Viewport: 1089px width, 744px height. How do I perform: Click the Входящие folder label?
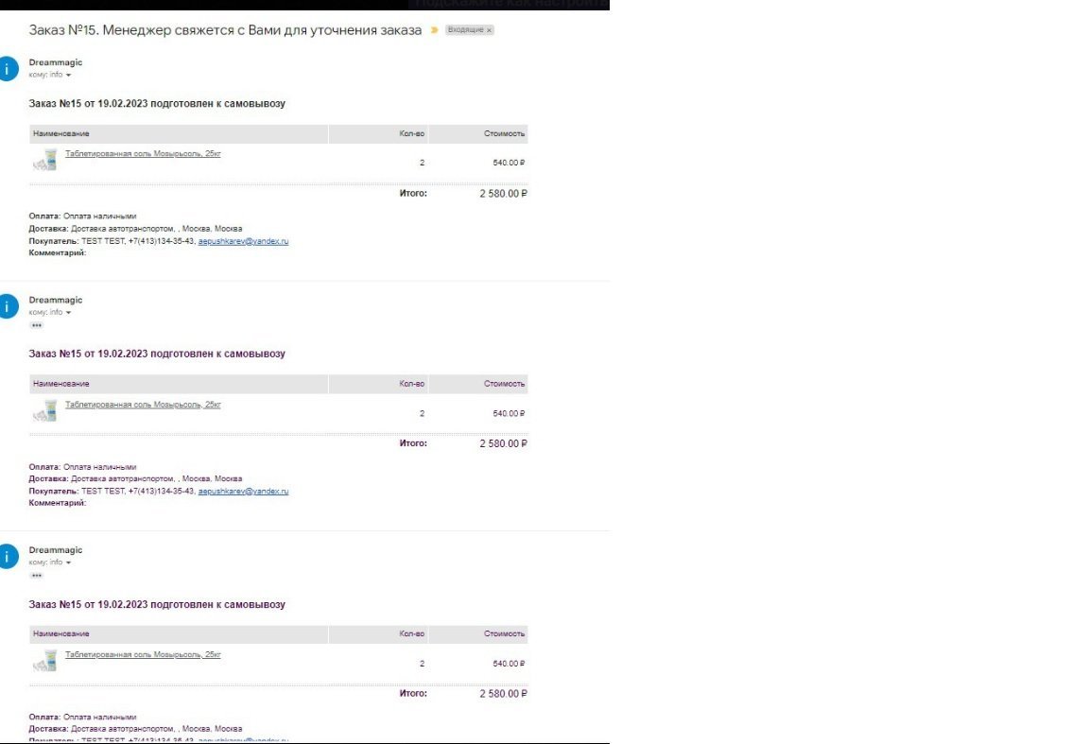[465, 30]
